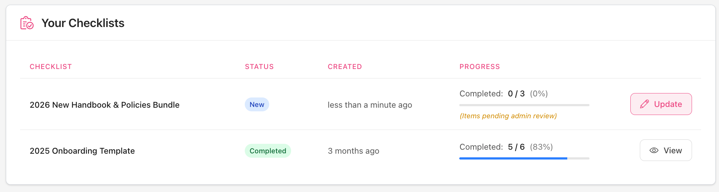Click the checklist clipboard icon in header
Viewport: 719px width, 192px height.
coord(27,23)
